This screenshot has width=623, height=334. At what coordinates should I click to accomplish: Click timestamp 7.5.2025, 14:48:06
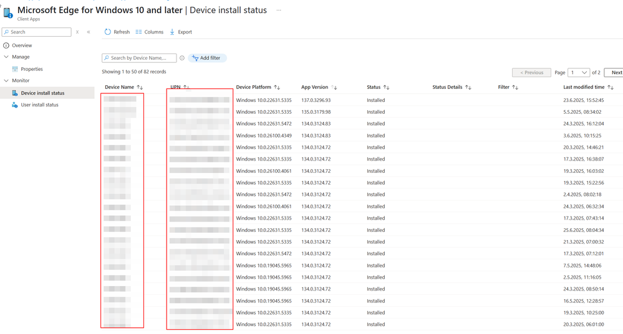582,266
